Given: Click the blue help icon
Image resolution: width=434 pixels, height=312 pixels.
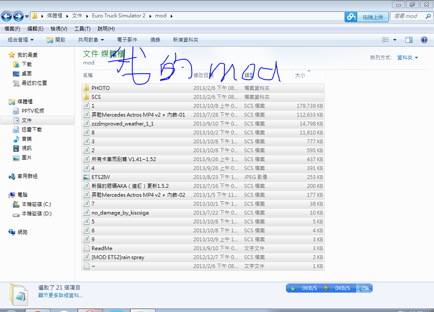Looking at the screenshot, I should 424,40.
